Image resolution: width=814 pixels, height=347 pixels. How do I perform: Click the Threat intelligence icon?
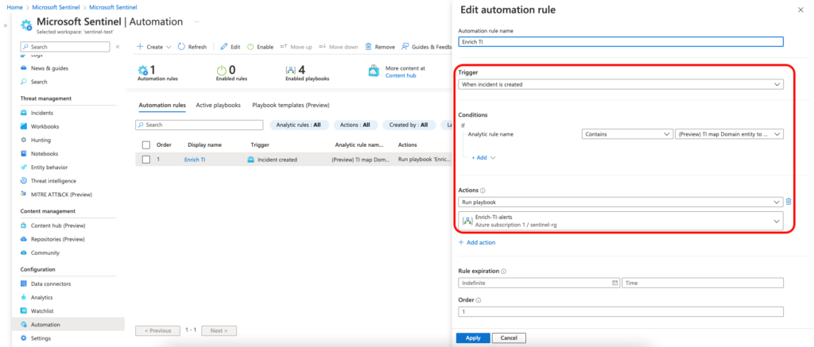23,180
